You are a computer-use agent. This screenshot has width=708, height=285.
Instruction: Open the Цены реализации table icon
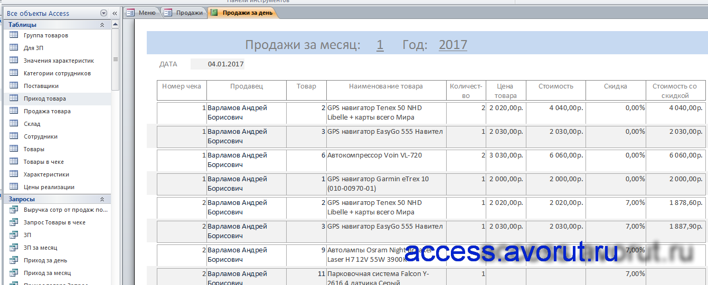pos(14,187)
